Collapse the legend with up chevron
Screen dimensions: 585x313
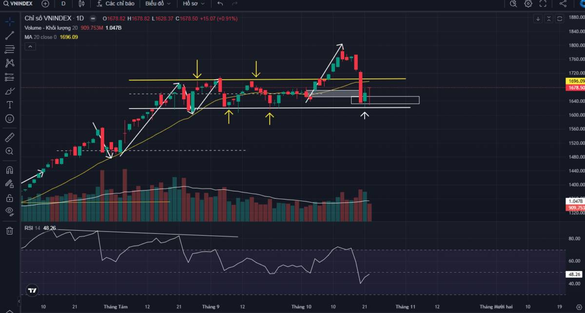click(30, 46)
